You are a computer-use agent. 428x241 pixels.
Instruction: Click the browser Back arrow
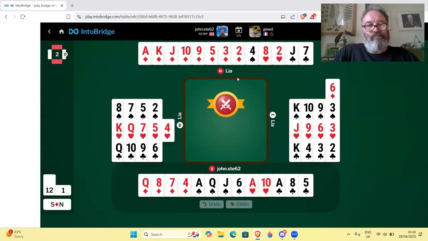[6, 17]
